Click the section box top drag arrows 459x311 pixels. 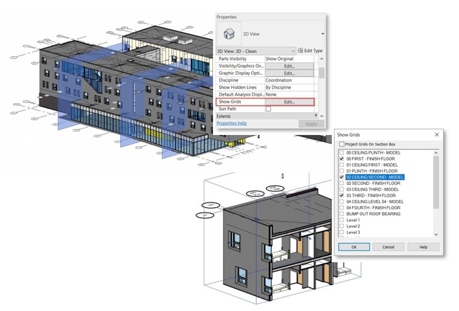pos(283,176)
